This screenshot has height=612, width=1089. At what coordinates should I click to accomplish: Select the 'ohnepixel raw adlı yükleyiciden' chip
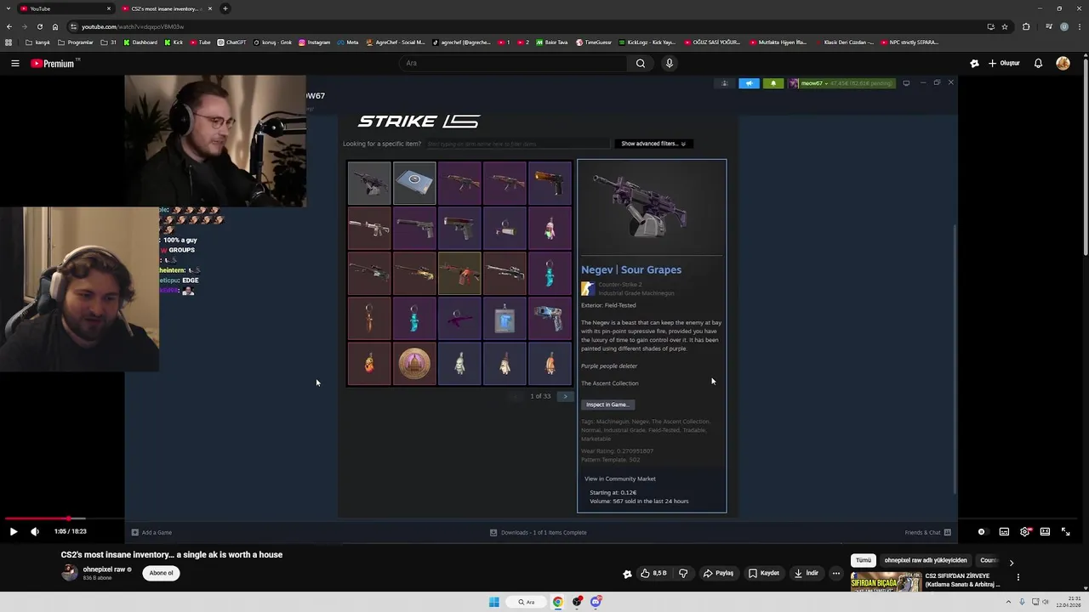pyautogui.click(x=926, y=560)
